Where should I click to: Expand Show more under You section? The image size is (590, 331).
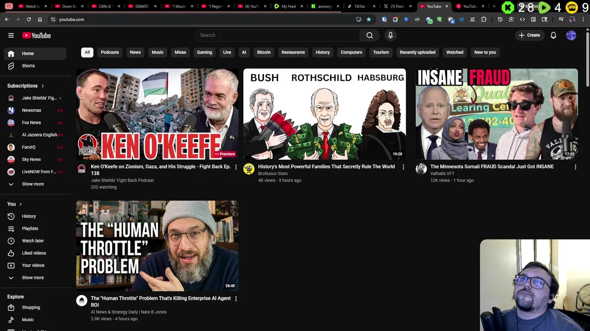point(35,278)
